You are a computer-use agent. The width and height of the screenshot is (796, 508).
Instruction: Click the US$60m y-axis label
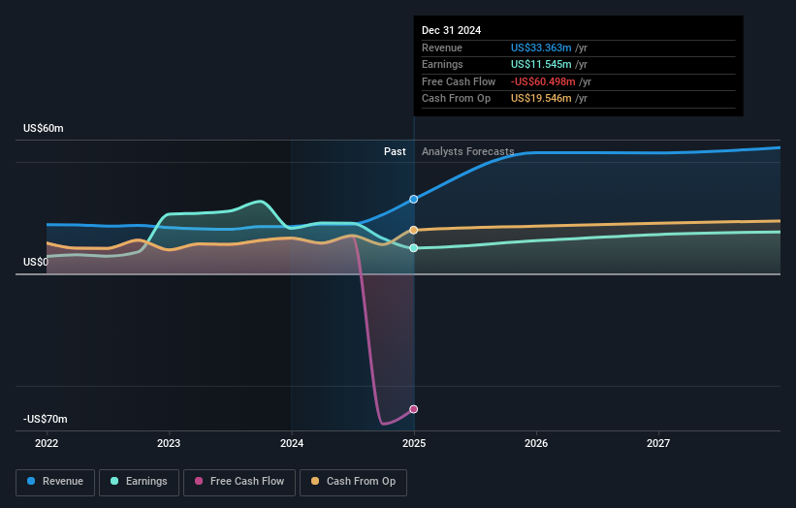click(x=44, y=128)
